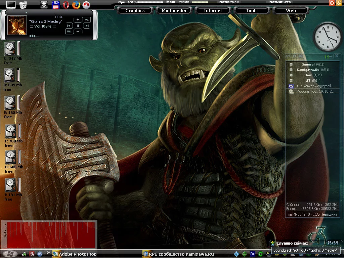Click the "Gothic 3 Medley" track title
Viewport: 344px width, 258px height.
coord(46,21)
